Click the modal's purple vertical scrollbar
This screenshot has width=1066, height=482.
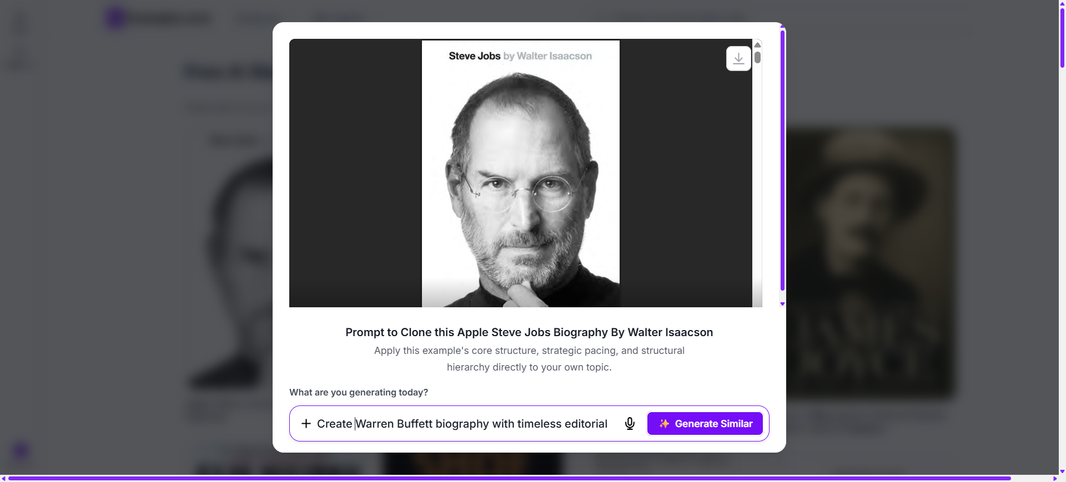(782, 161)
